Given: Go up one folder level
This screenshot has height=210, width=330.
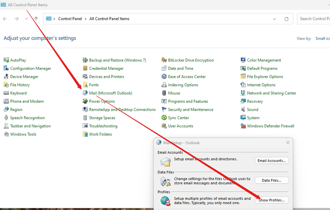Looking at the screenshot, I should click(36, 19).
